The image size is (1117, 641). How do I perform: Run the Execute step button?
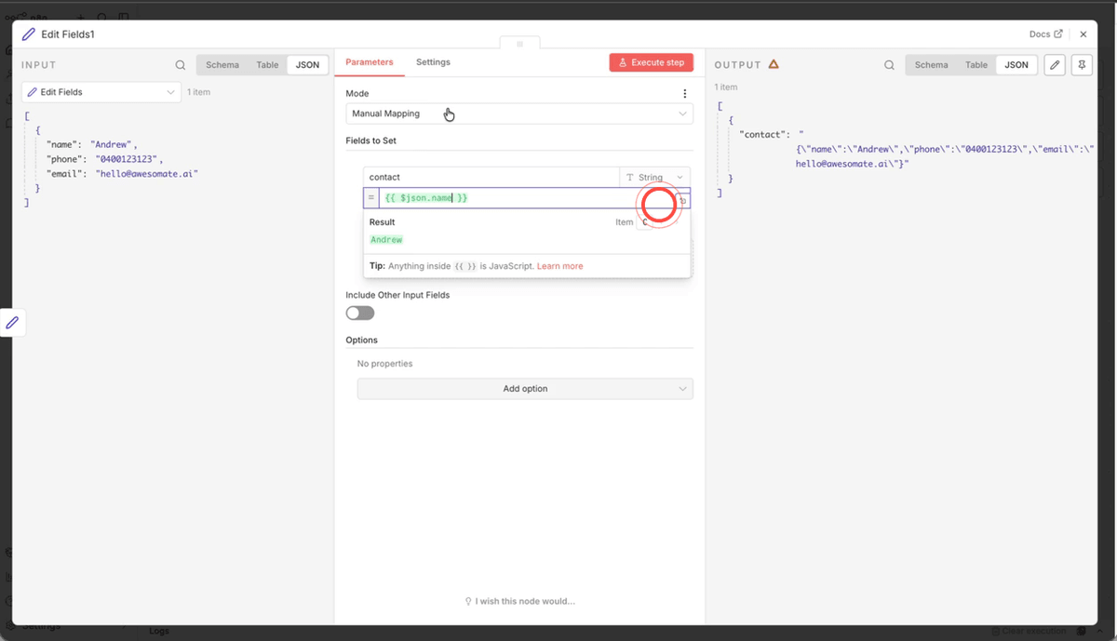(x=652, y=62)
